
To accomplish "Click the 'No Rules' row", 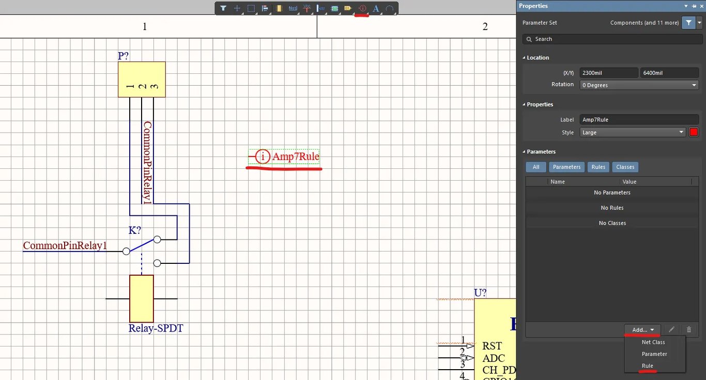I will pyautogui.click(x=612, y=208).
